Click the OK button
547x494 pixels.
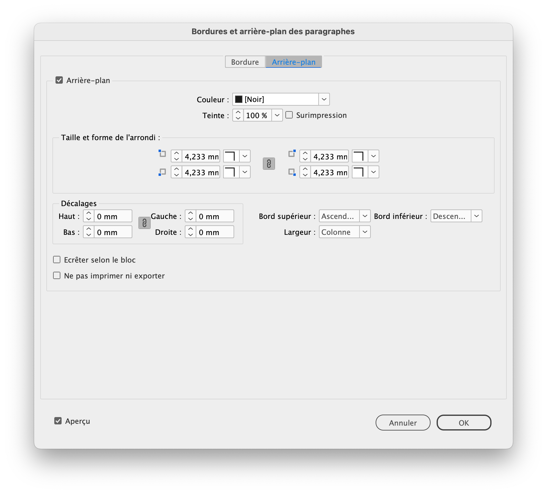coord(464,423)
